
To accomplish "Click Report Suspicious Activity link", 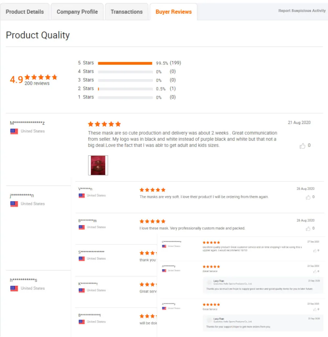I will (302, 11).
